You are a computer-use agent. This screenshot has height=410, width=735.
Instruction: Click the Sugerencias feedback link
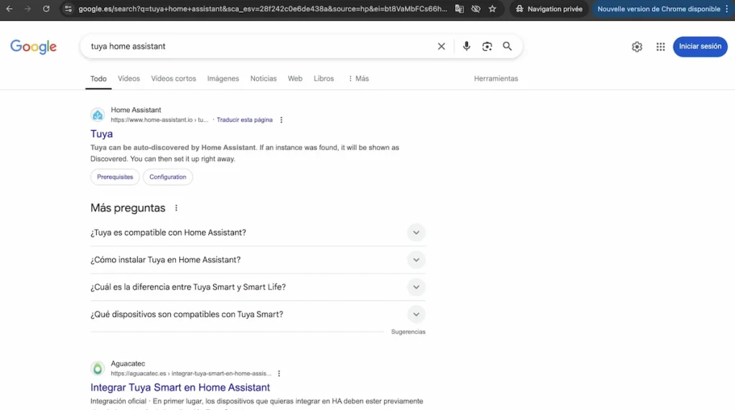pyautogui.click(x=408, y=332)
